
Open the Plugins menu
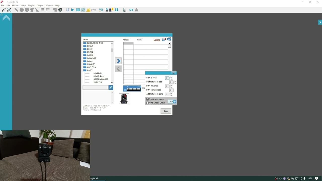pos(31,6)
